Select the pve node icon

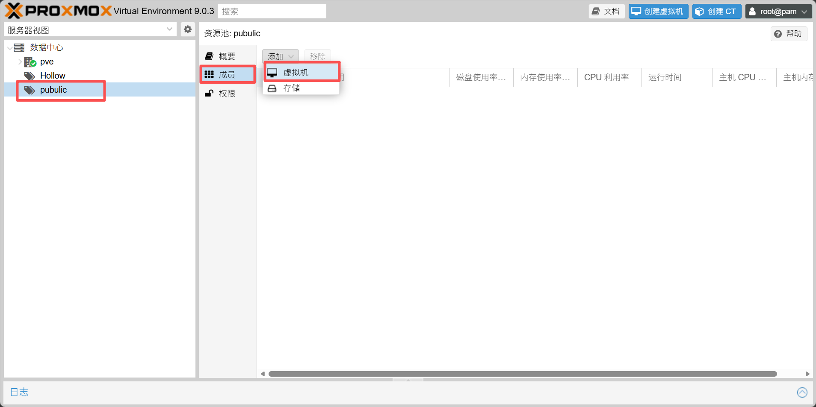click(30, 62)
